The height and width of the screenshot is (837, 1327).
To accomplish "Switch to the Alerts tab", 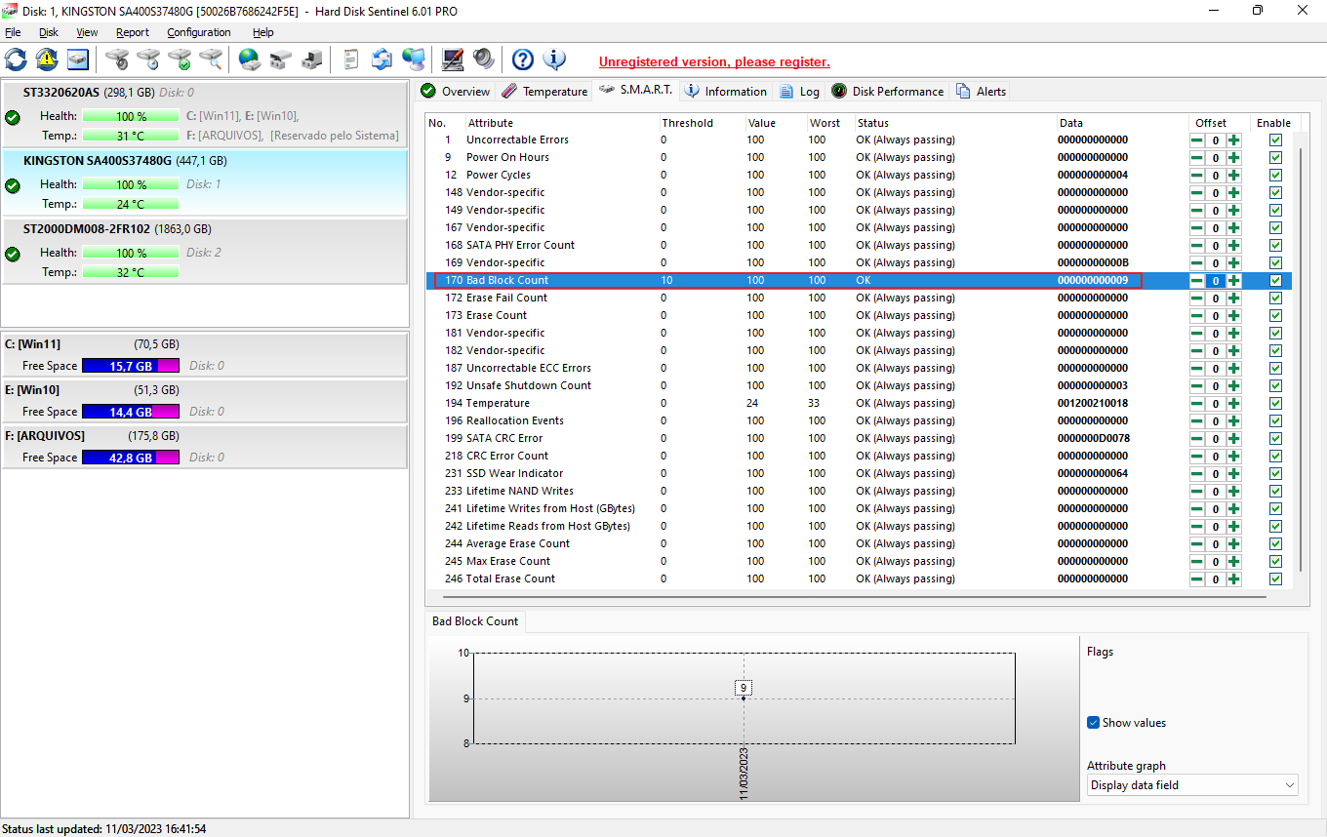I will [x=982, y=91].
